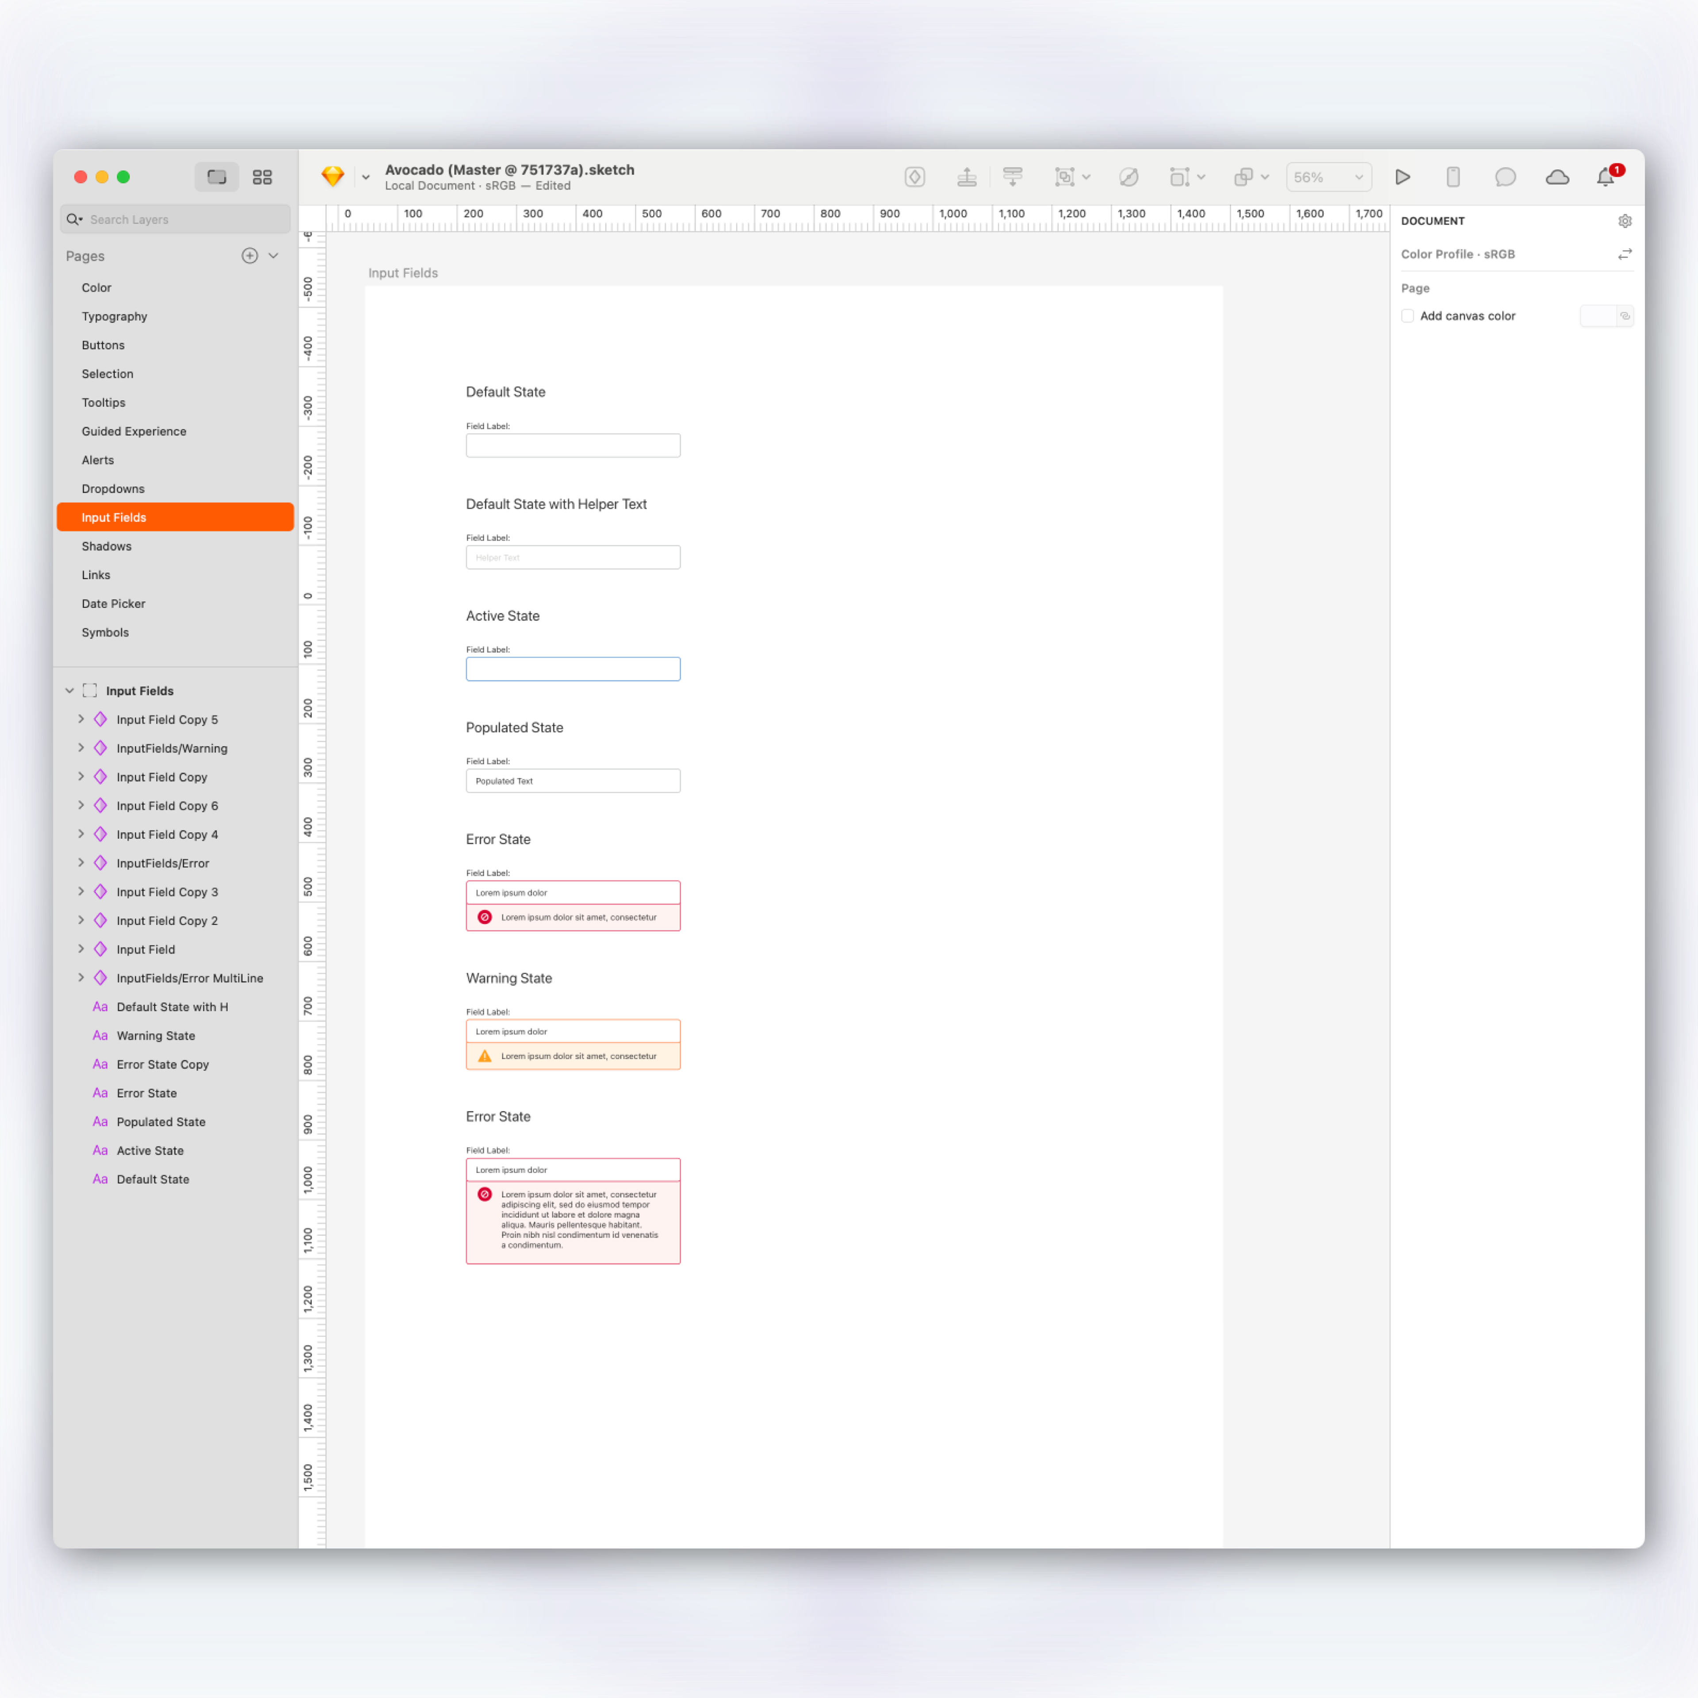Click the mirror phone preview icon

pos(1453,177)
